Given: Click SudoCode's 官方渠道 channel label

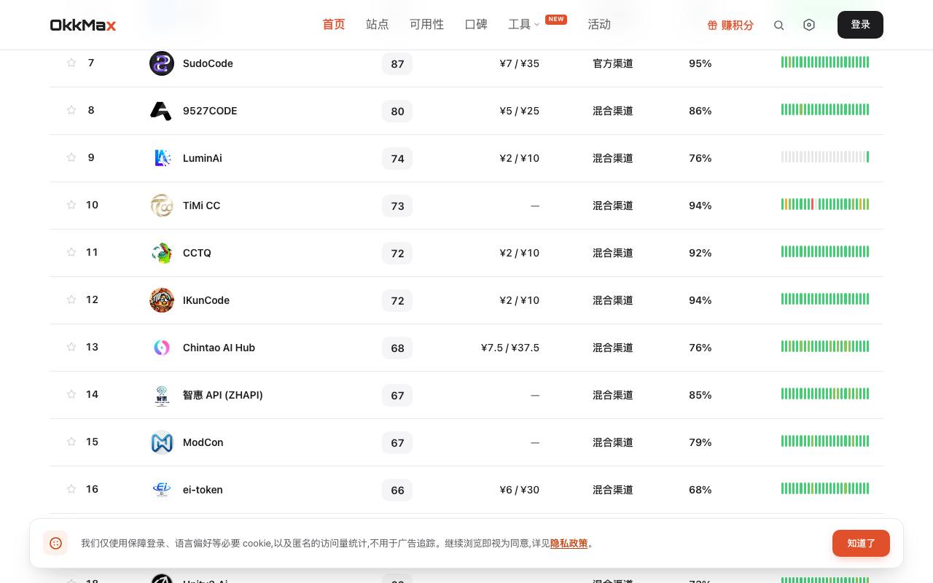Looking at the screenshot, I should 612,63.
